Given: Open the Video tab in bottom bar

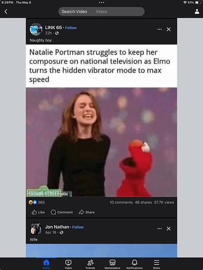Looking at the screenshot, I should [x=68, y=264].
